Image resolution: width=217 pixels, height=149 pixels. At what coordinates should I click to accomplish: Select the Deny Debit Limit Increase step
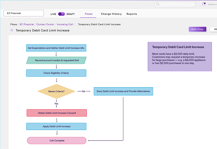pyautogui.click(x=123, y=91)
